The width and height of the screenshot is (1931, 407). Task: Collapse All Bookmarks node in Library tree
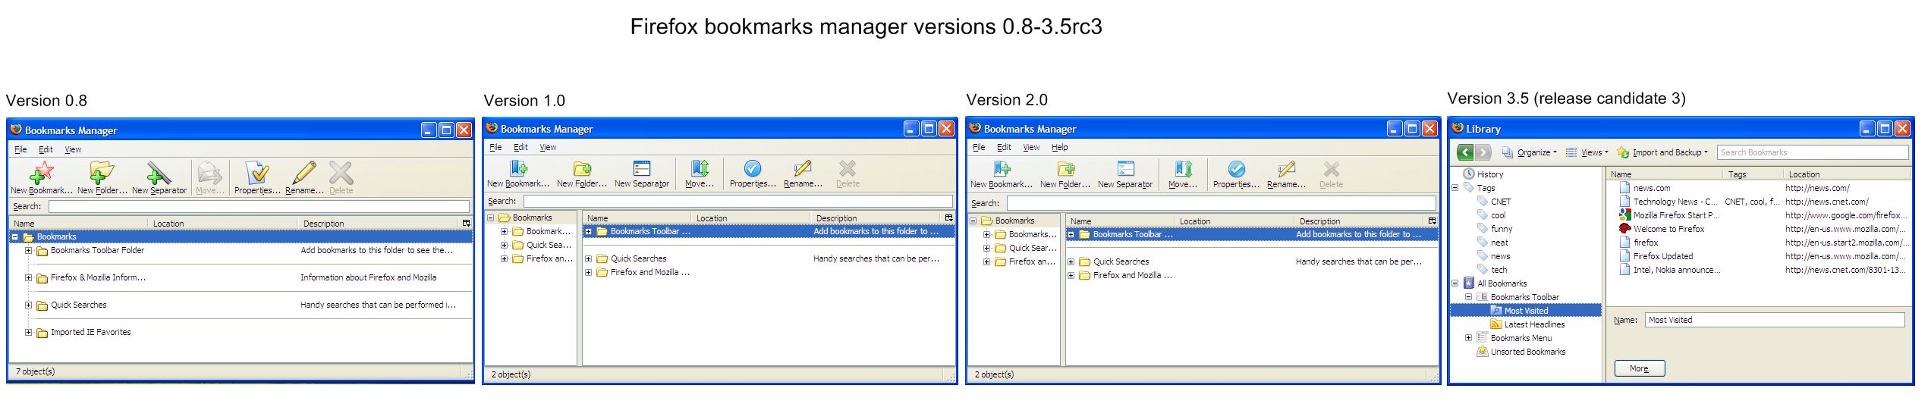1455,283
